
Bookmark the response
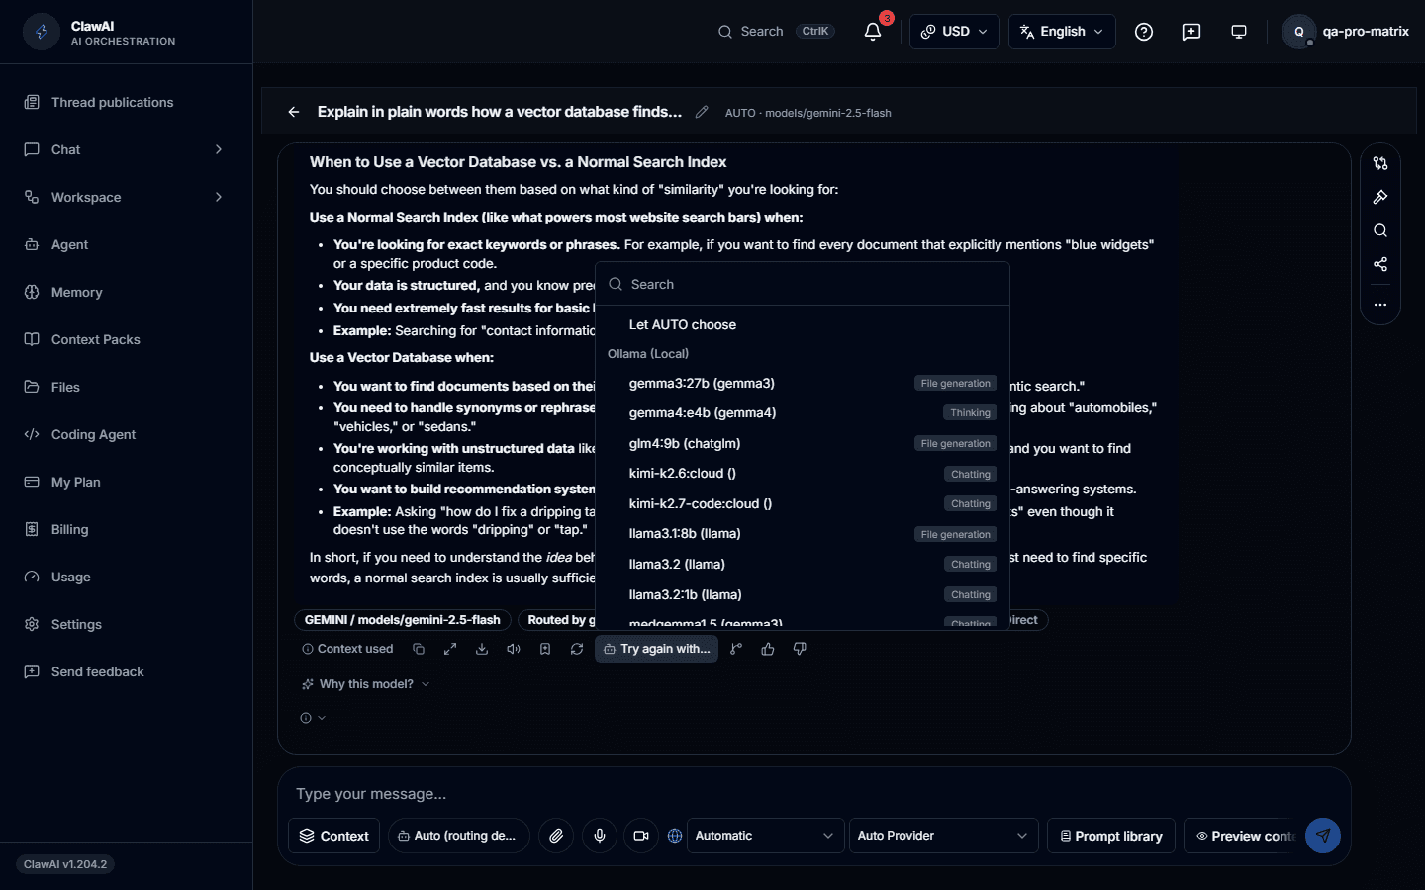tap(545, 649)
